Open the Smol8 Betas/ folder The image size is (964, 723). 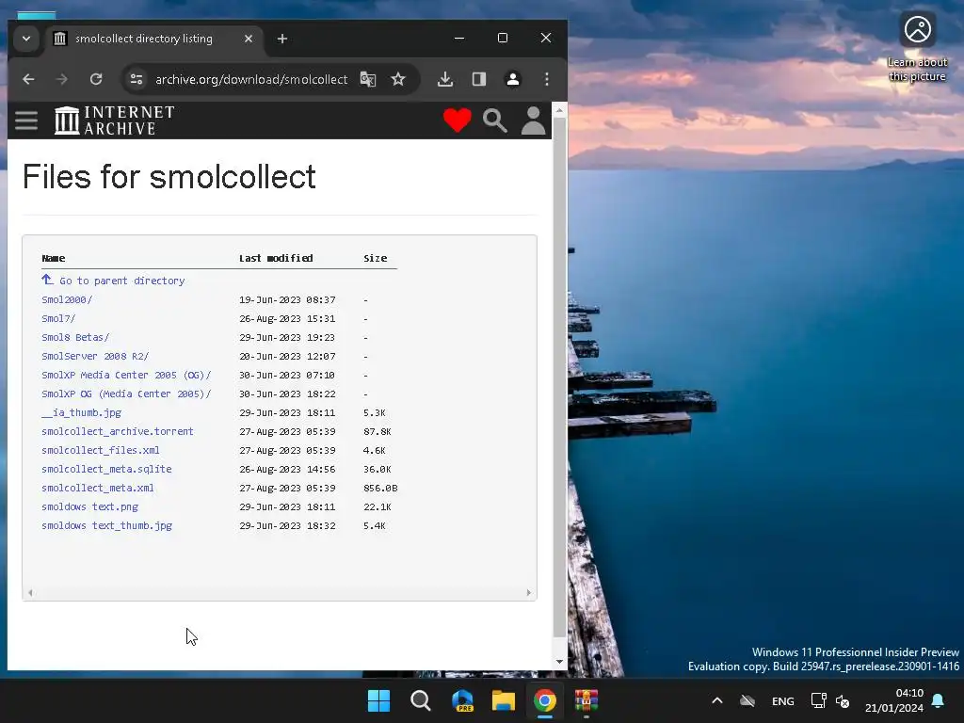pos(75,337)
